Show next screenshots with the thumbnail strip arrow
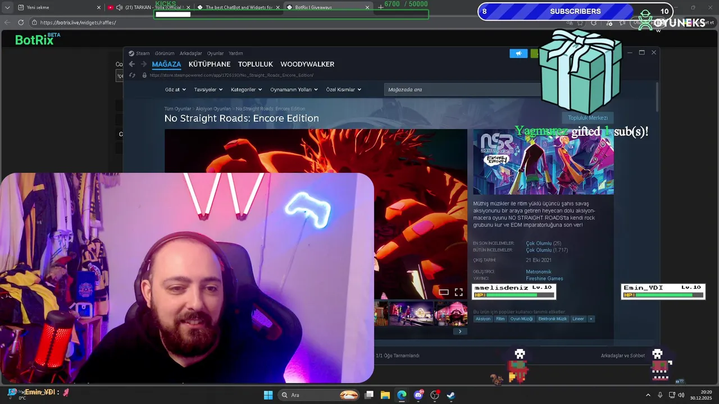This screenshot has width=719, height=404. (x=459, y=331)
